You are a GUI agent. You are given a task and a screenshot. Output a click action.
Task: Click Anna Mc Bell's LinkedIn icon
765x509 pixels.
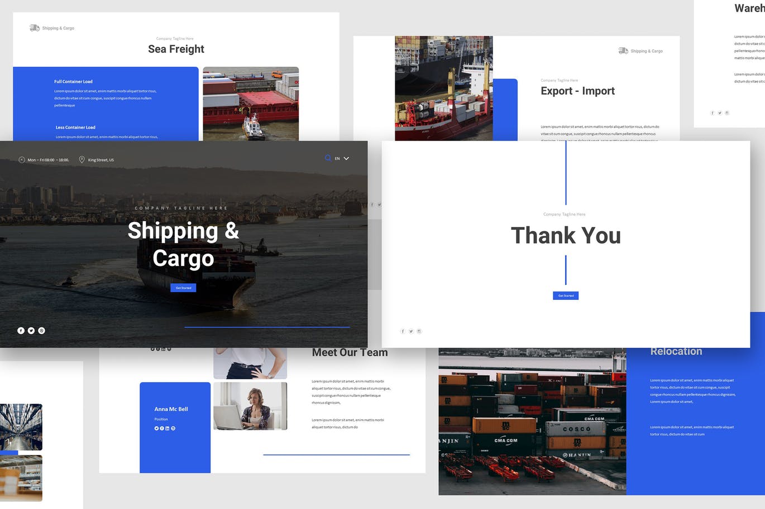168,428
